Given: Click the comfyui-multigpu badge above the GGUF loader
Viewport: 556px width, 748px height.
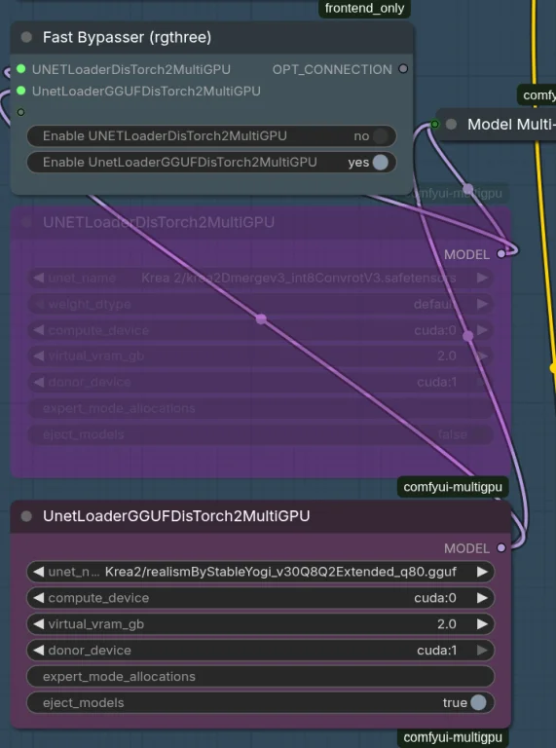Looking at the screenshot, I should coord(453,487).
